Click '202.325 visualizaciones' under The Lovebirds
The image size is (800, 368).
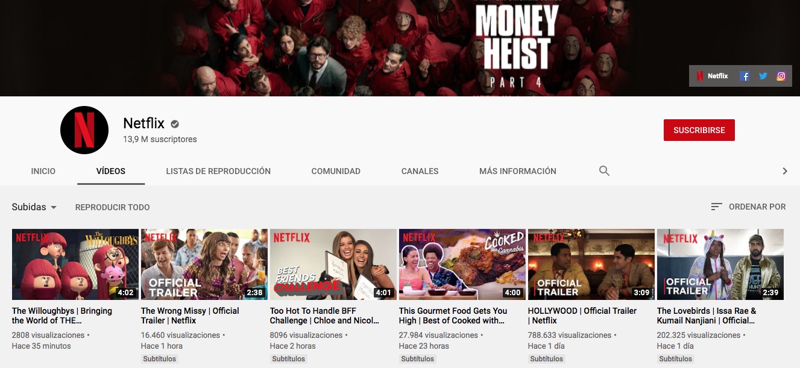(699, 335)
